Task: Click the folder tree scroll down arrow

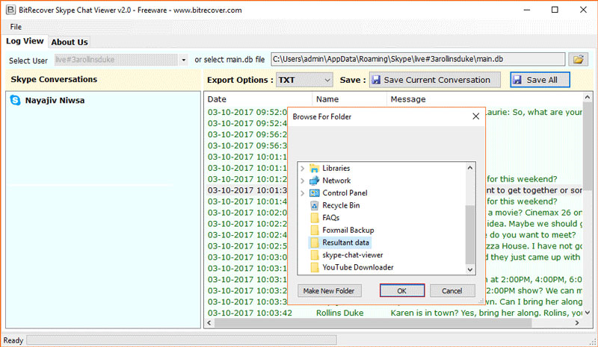Action: point(470,269)
